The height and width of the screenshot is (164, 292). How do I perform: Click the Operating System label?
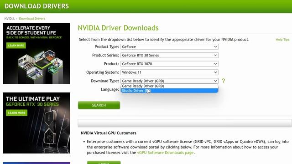(102, 72)
